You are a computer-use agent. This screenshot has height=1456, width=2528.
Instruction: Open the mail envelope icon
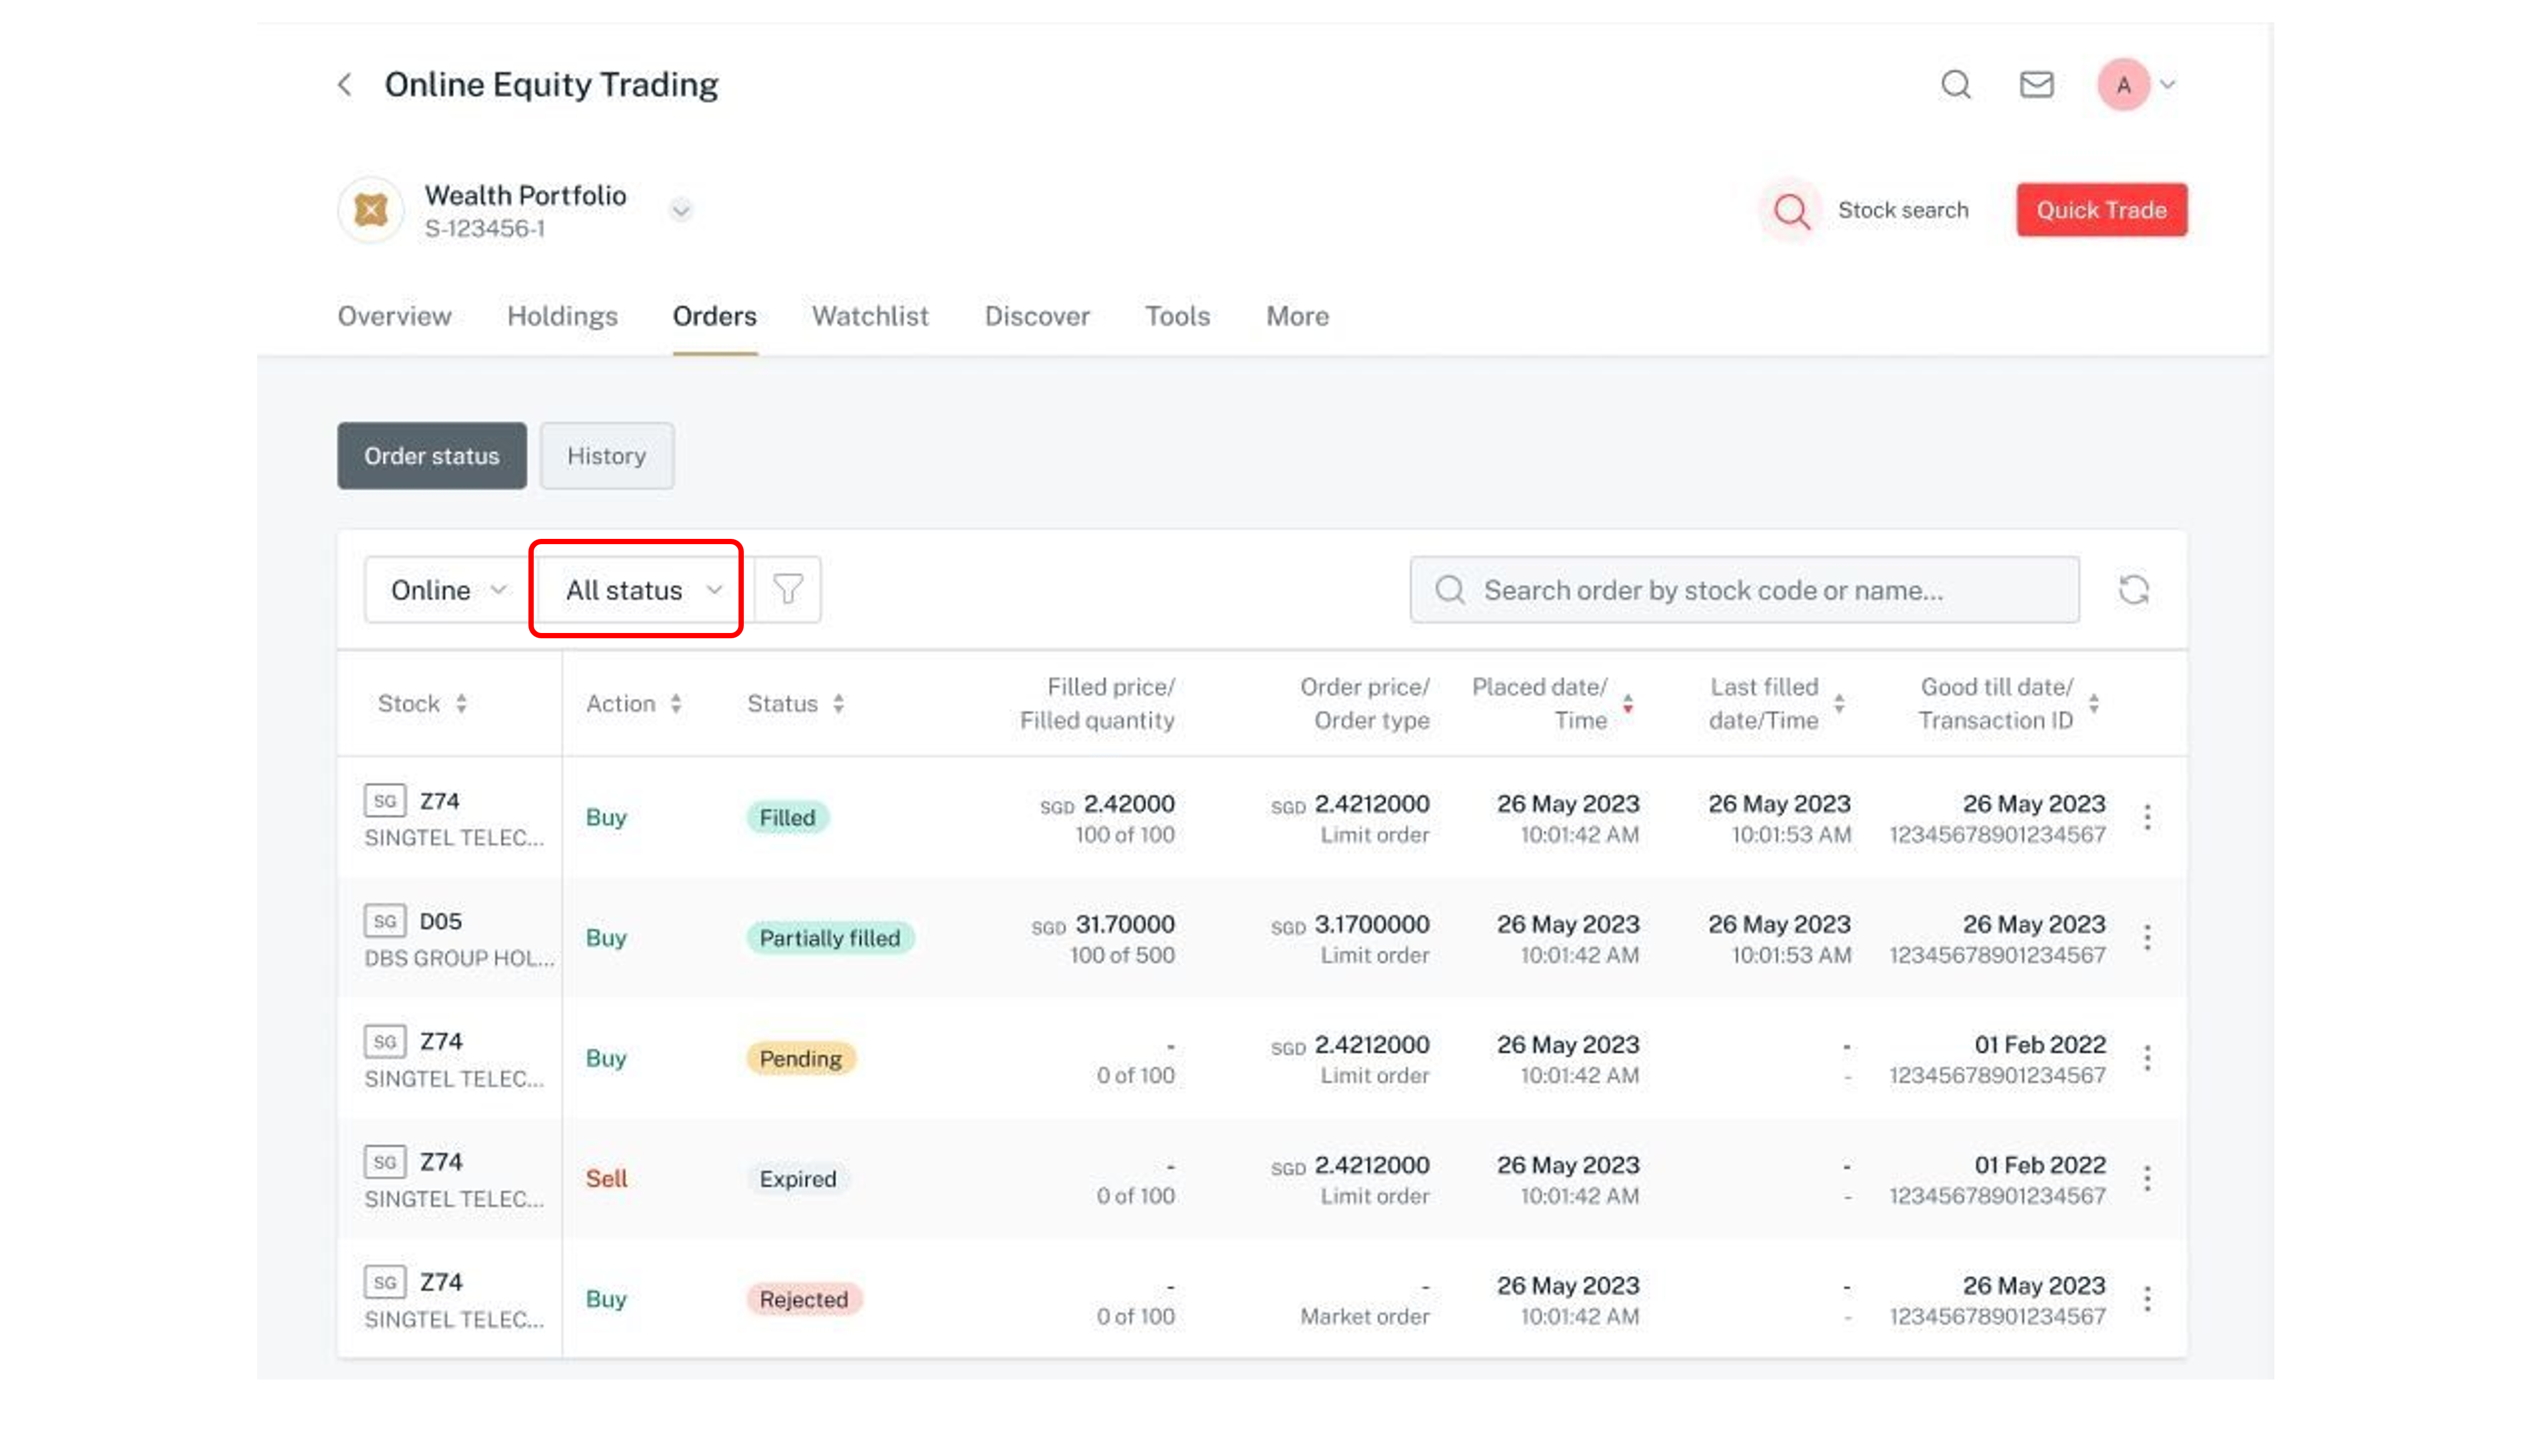[2036, 84]
